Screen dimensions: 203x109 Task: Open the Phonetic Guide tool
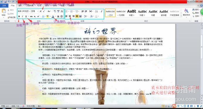58,11
